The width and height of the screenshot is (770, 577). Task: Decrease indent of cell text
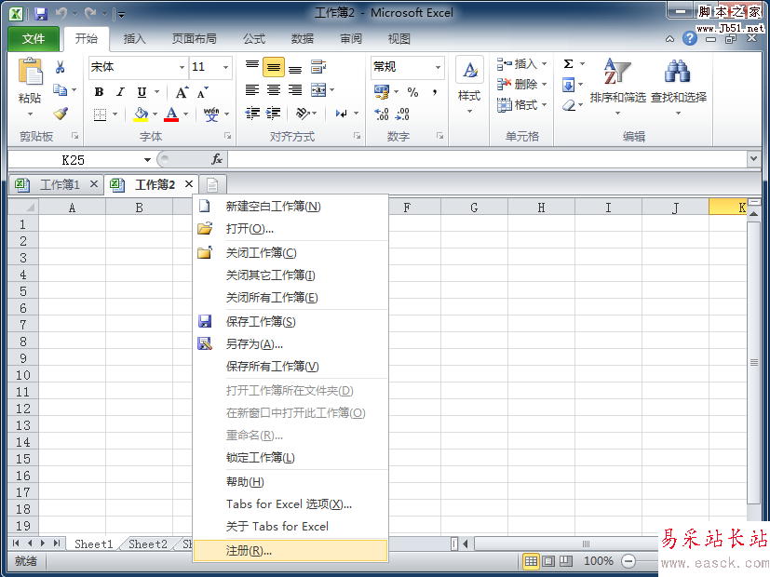[x=252, y=114]
